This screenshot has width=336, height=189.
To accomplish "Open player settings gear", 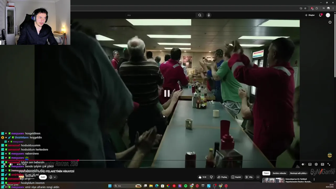I will pyautogui.click(x=316, y=164).
